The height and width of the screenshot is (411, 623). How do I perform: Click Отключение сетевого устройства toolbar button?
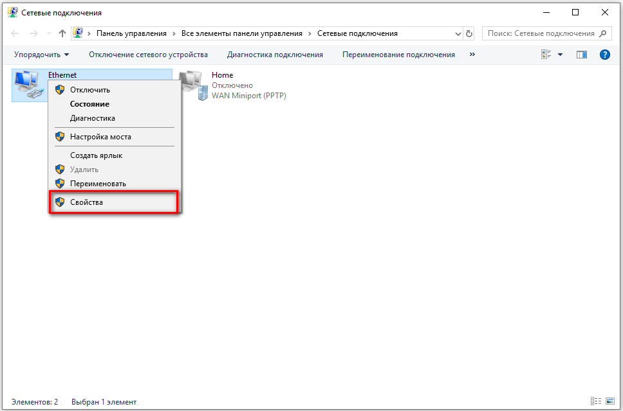coord(148,55)
